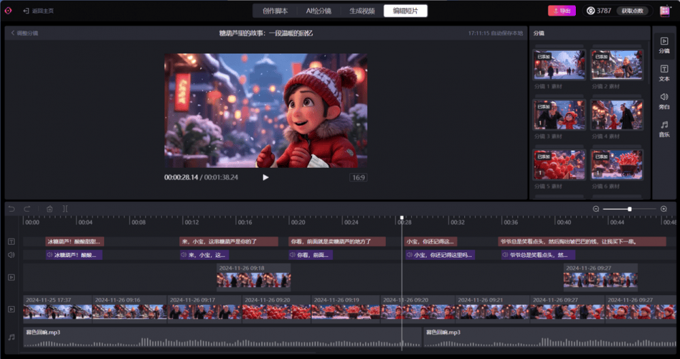The height and width of the screenshot is (359, 680).
Task: Click the 00:12 mark on ruler
Action: (191, 222)
